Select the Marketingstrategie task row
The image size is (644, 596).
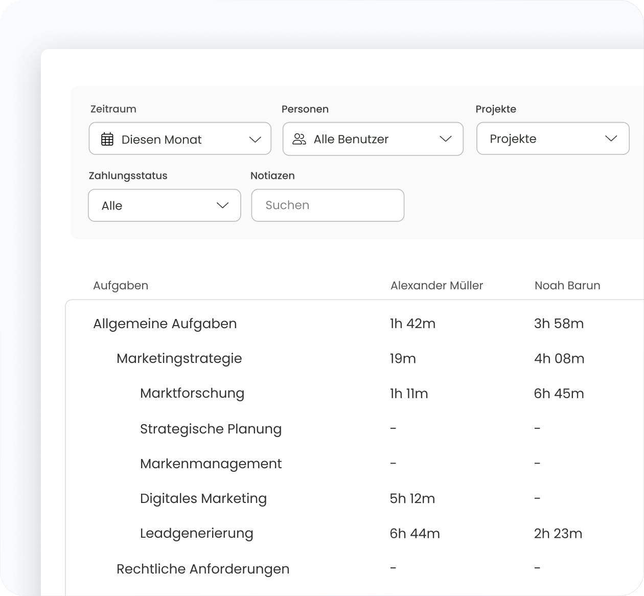pos(179,358)
